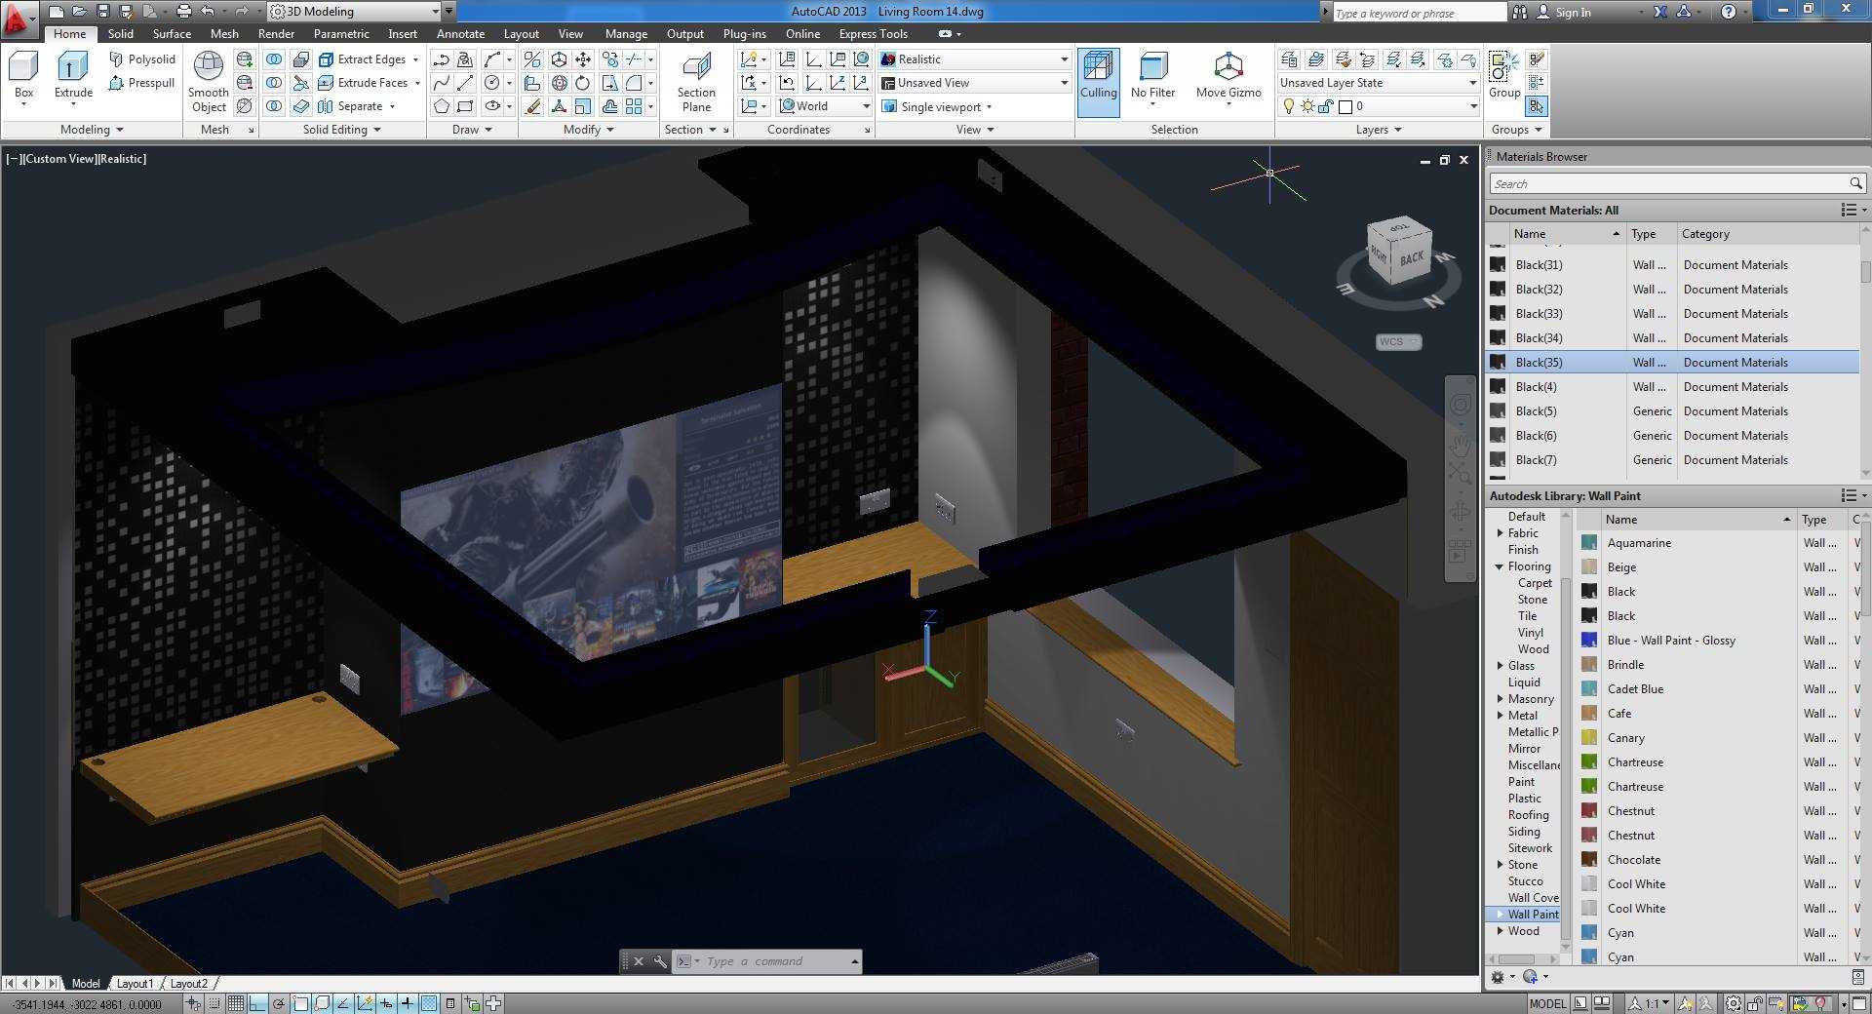Open the Single viewport dropdown

tap(938, 106)
